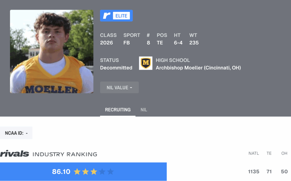This screenshot has height=181, width=291.
Task: Click the ELITE badge label
Action: coord(121,16)
